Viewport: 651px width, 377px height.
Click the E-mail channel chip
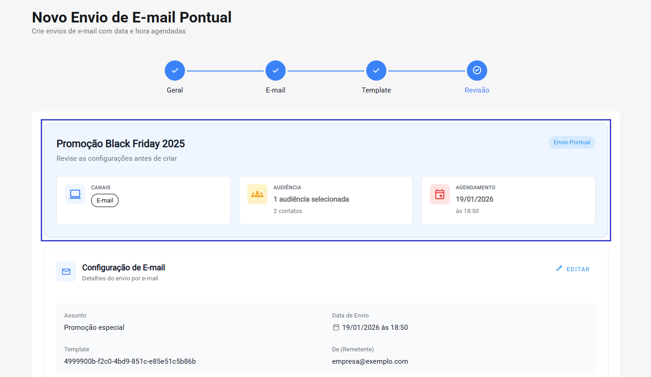click(105, 201)
